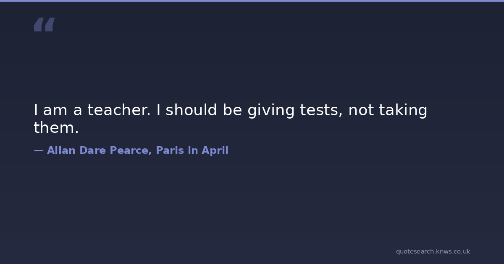Click the left half of the quote mark icon
This screenshot has width=504, height=264.
click(x=38, y=24)
